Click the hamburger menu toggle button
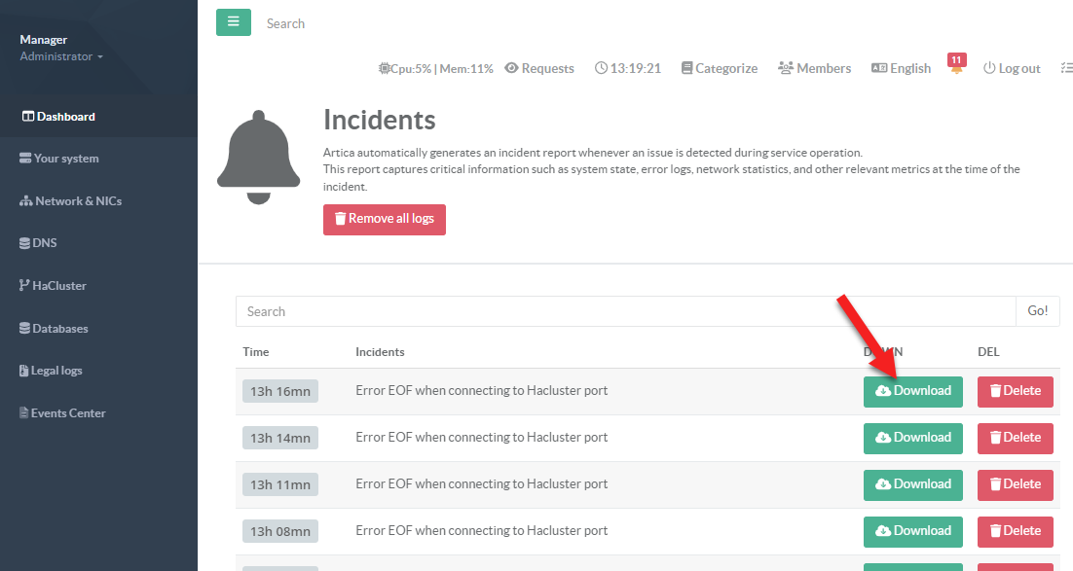This screenshot has height=571, width=1073. point(233,22)
